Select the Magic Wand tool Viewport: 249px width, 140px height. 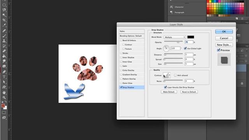point(4,15)
